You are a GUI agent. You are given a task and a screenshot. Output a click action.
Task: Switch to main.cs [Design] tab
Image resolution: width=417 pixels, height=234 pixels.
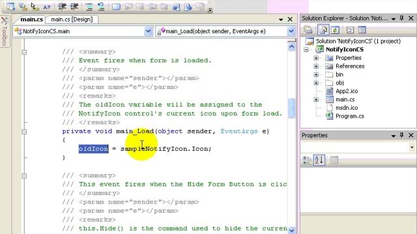point(72,19)
